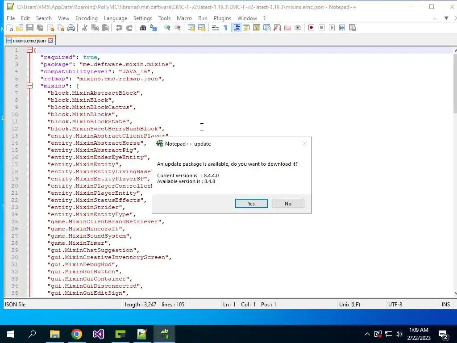Click the "game.MixinMinecraft" line text
Image resolution: width=457 pixels, height=343 pixels.
[86, 229]
